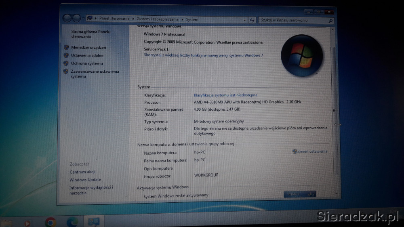Click the 4,00 GB installed memory value
Viewport: 404px width, 227px height.
click(x=217, y=109)
